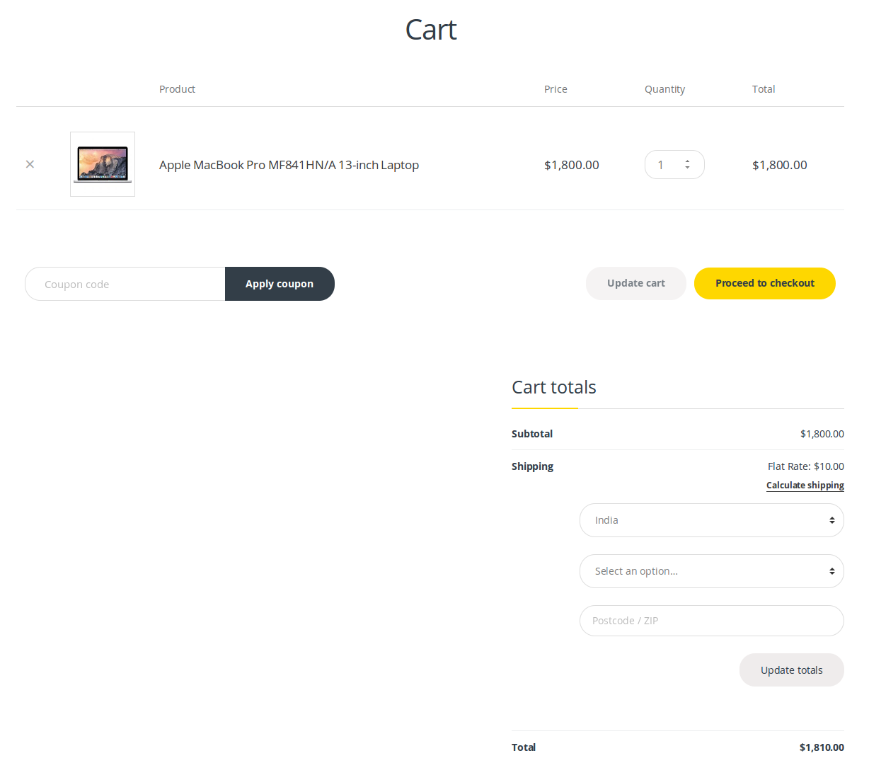The width and height of the screenshot is (869, 775).
Task: Click the $1,810.00 order total amount
Action: 821,747
